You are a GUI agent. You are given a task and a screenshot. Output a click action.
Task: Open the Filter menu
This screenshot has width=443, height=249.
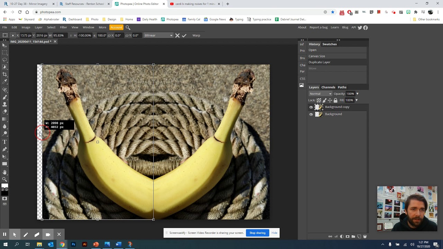click(x=63, y=27)
